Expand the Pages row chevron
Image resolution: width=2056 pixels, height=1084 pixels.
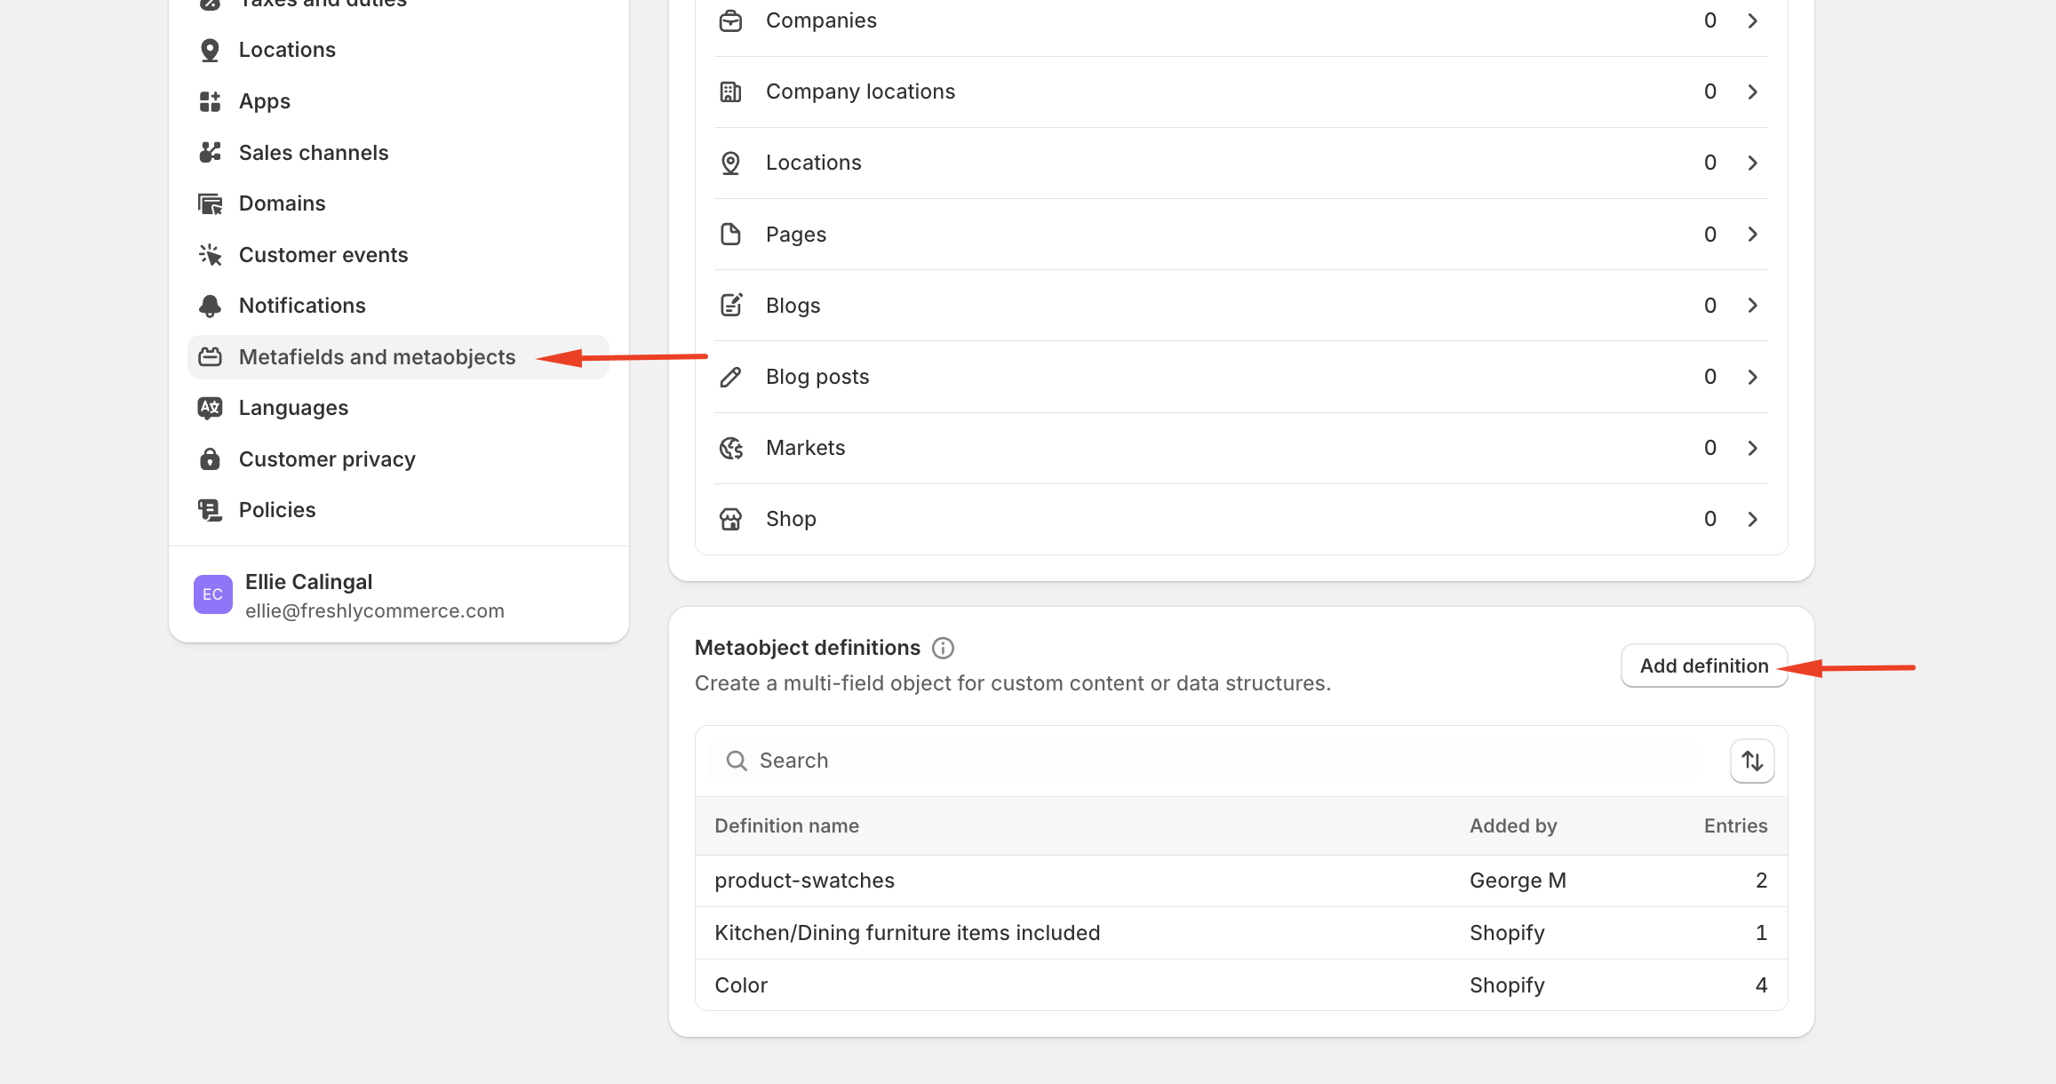point(1752,235)
